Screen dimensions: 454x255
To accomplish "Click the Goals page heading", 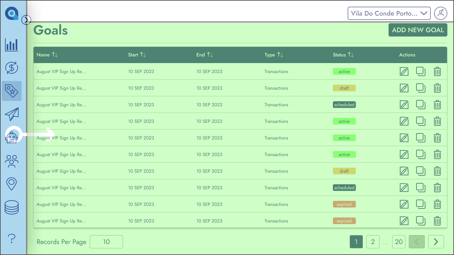I will coord(51,30).
